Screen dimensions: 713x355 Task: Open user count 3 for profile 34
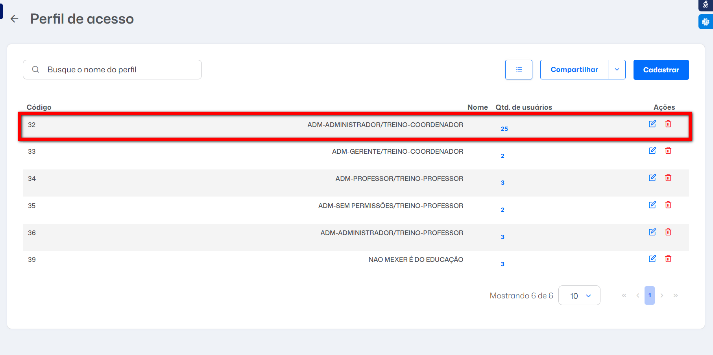coord(502,183)
